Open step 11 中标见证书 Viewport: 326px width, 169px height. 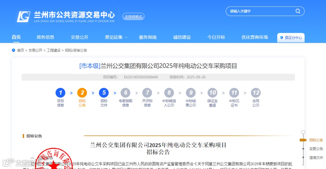tap(234, 97)
